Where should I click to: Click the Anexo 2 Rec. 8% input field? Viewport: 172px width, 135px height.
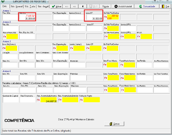(x=10, y=28)
